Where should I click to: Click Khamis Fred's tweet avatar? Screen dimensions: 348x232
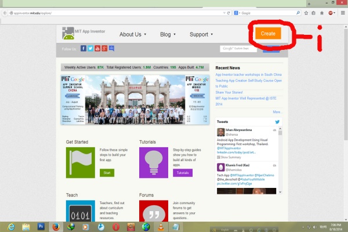(x=220, y=167)
